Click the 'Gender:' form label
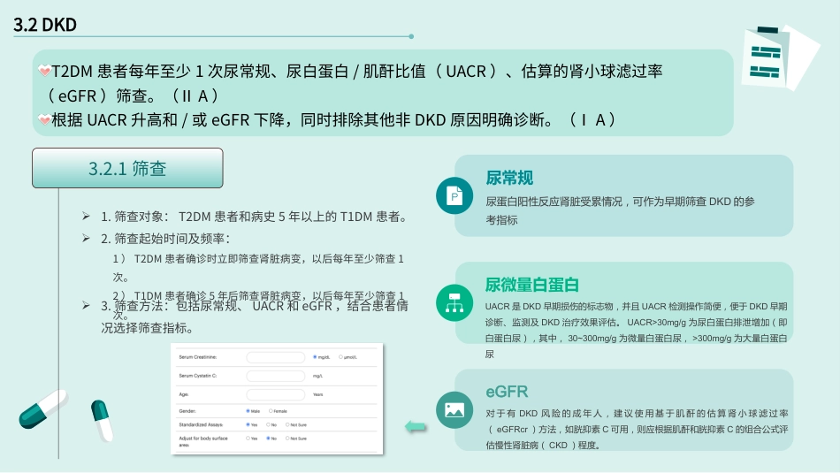Screen dimensions: 840x473 coord(187,411)
